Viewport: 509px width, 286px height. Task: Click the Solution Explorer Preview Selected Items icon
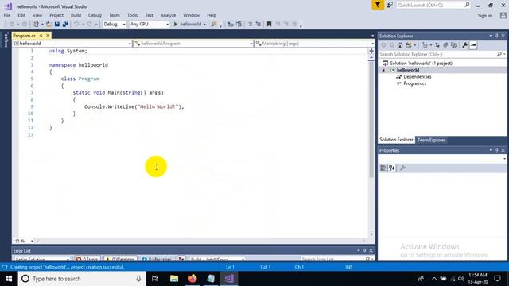pos(473,45)
